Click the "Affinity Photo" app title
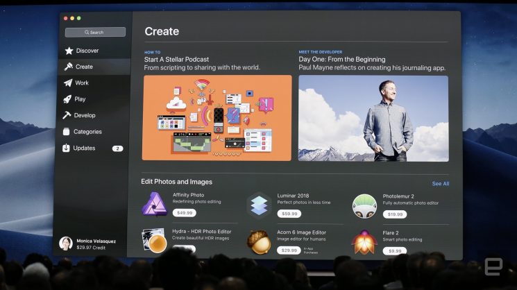 188,195
